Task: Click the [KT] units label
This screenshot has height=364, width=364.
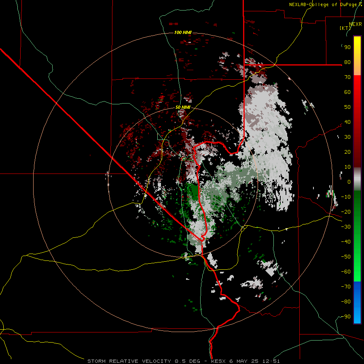Action: [x=345, y=28]
